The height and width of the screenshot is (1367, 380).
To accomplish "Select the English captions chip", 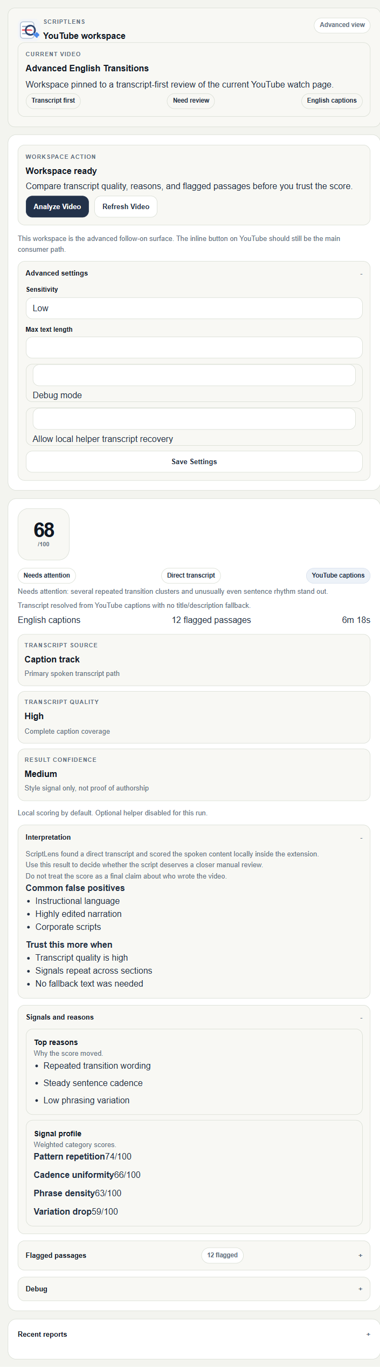I will click(331, 100).
